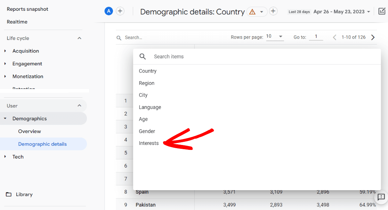The image size is (388, 210).
Task: Click the add comparison plus icon
Action: [x=120, y=11]
